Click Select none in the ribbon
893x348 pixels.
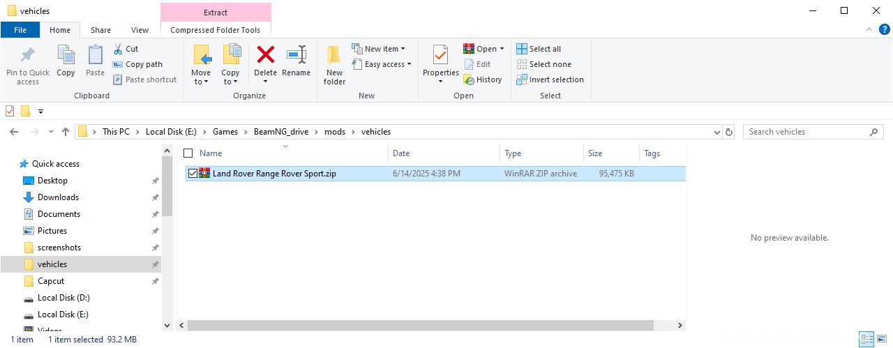[x=543, y=64]
